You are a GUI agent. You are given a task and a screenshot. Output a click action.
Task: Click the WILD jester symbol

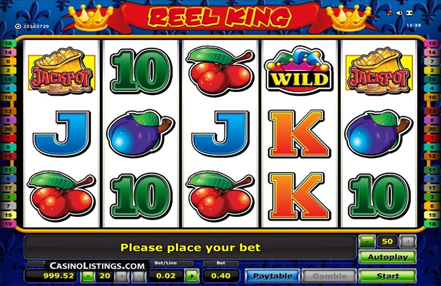[299, 70]
